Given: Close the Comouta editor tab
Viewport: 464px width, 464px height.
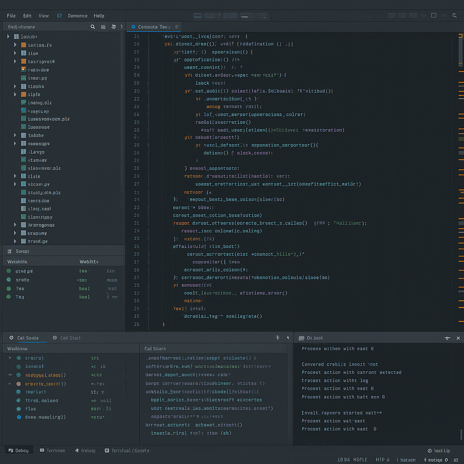Looking at the screenshot, I should 177,27.
